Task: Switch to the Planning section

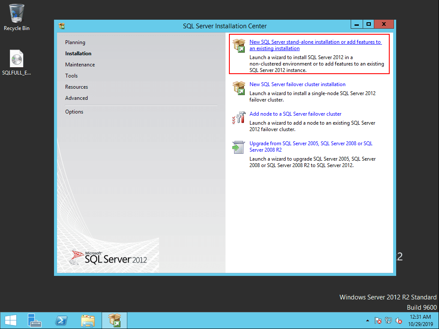Action: click(75, 42)
